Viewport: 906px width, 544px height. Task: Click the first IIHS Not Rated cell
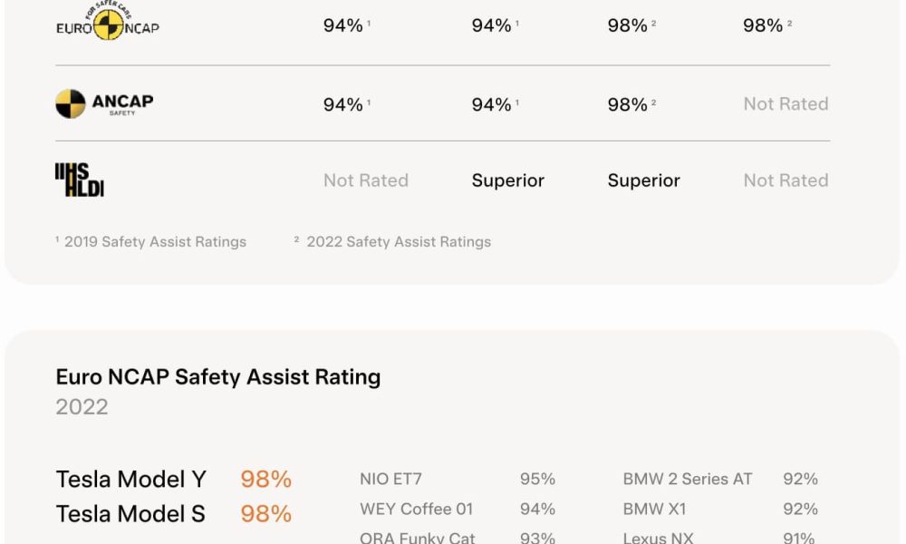[366, 180]
